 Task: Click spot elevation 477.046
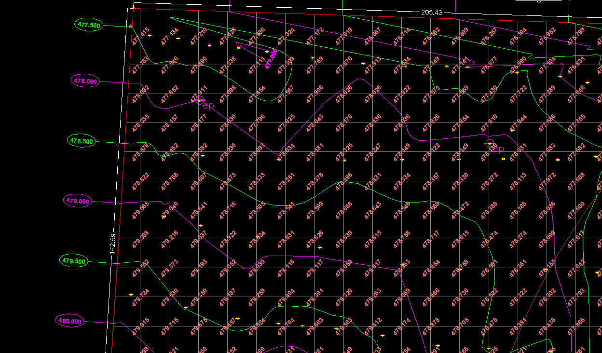tap(576, 95)
